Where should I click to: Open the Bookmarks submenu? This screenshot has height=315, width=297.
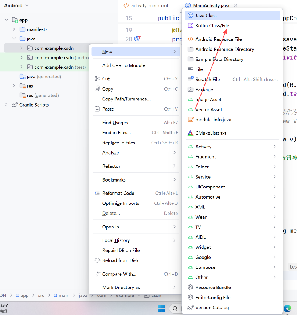pyautogui.click(x=136, y=180)
